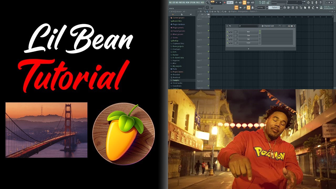Open the OPTIONS menu

tap(193, 2)
